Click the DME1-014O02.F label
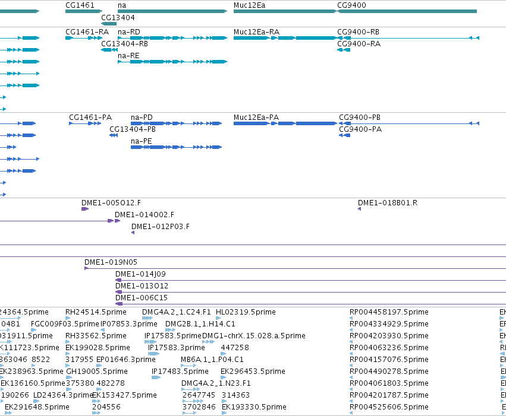Image resolution: width=506 pixels, height=416 pixels. (144, 215)
